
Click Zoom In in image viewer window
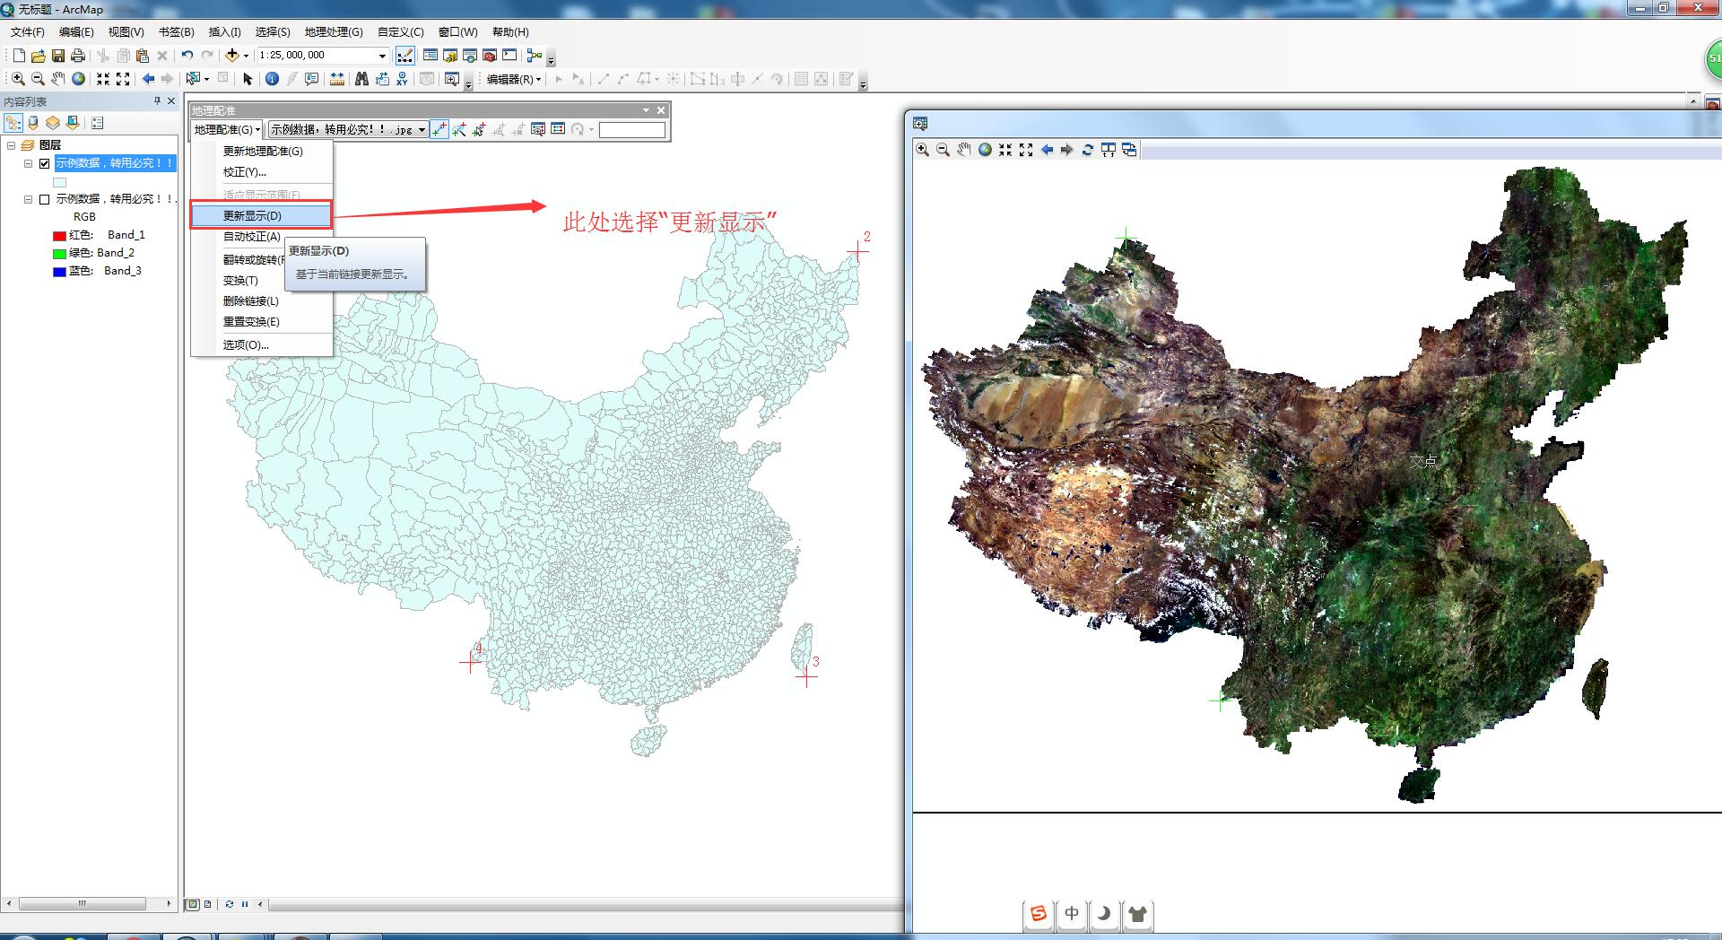click(x=922, y=150)
